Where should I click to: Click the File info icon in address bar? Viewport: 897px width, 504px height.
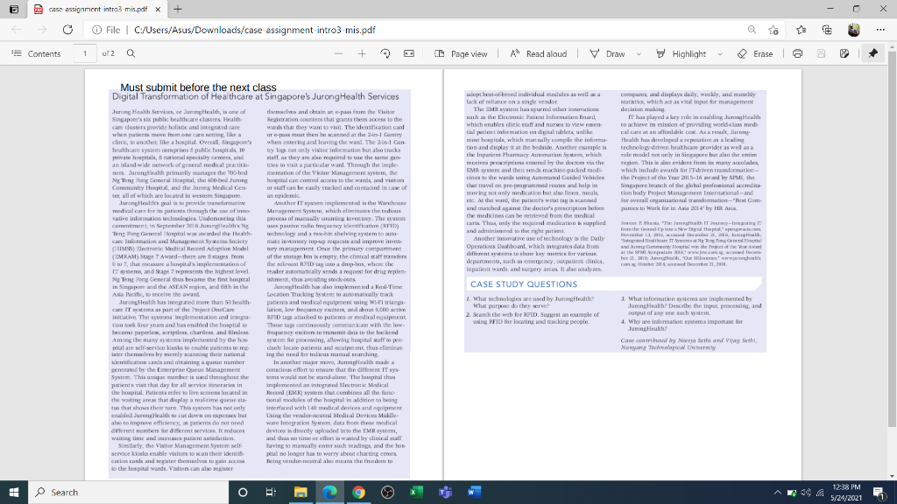click(106, 30)
